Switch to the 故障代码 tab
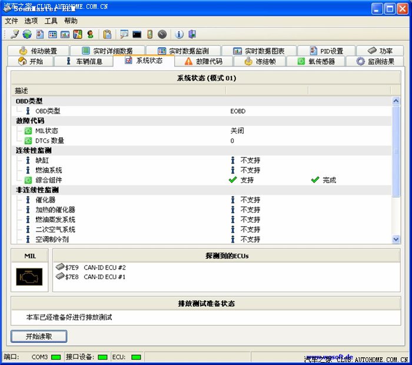The image size is (412, 365). tap(203, 61)
